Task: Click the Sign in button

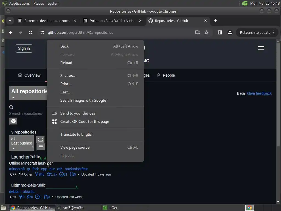Action: [24, 48]
